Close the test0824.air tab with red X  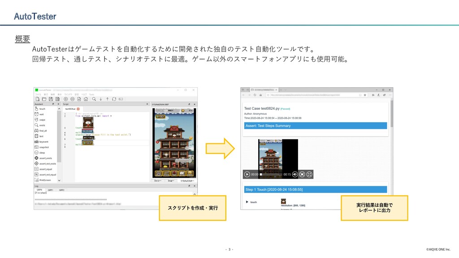click(78, 109)
